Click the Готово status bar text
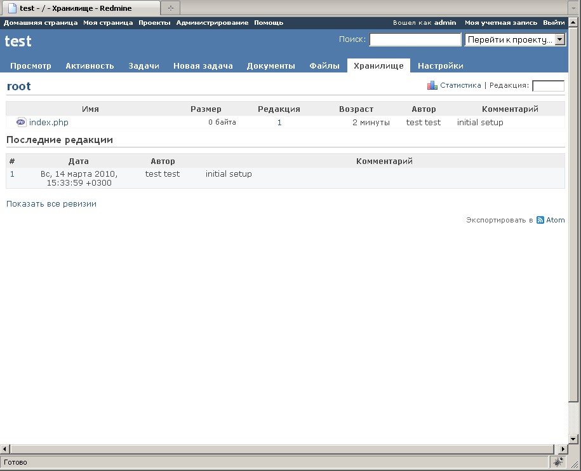The image size is (581, 471). [x=16, y=462]
